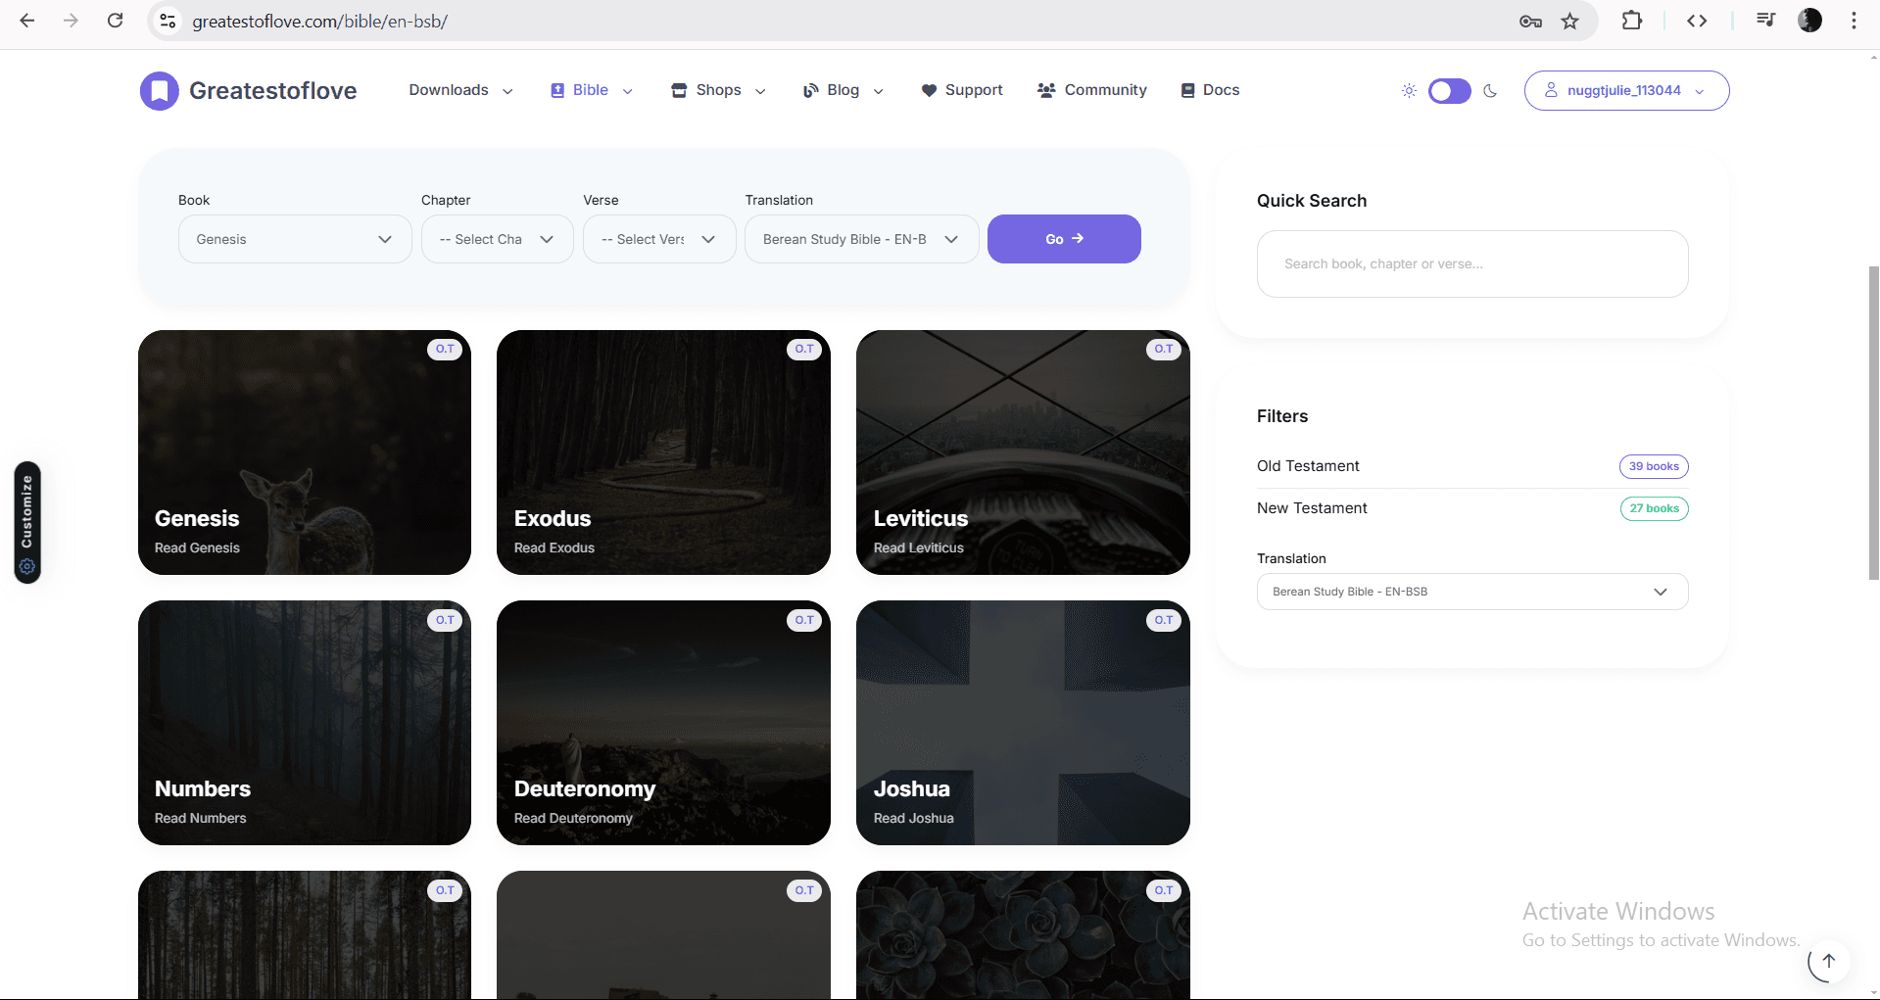
Task: Expand the Select Chapter dropdown
Action: click(497, 239)
